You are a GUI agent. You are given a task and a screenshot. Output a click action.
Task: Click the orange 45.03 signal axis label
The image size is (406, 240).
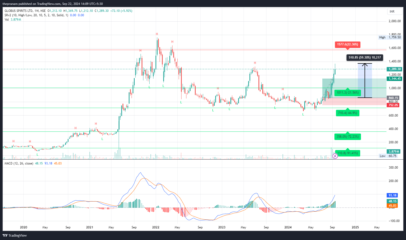click(x=392, y=206)
